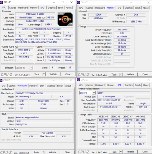Image resolution: width=152 pixels, height=154 pixels.
Task: Click the AMD Ryzen 7 1800X name field
Action: pyautogui.click(x=35, y=14)
